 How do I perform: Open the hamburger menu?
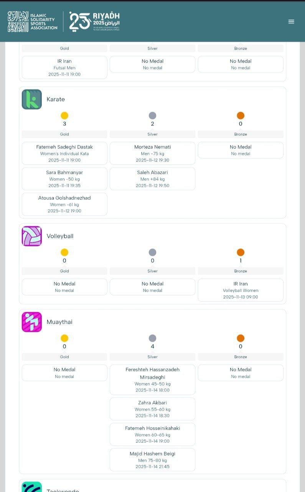[x=291, y=22]
